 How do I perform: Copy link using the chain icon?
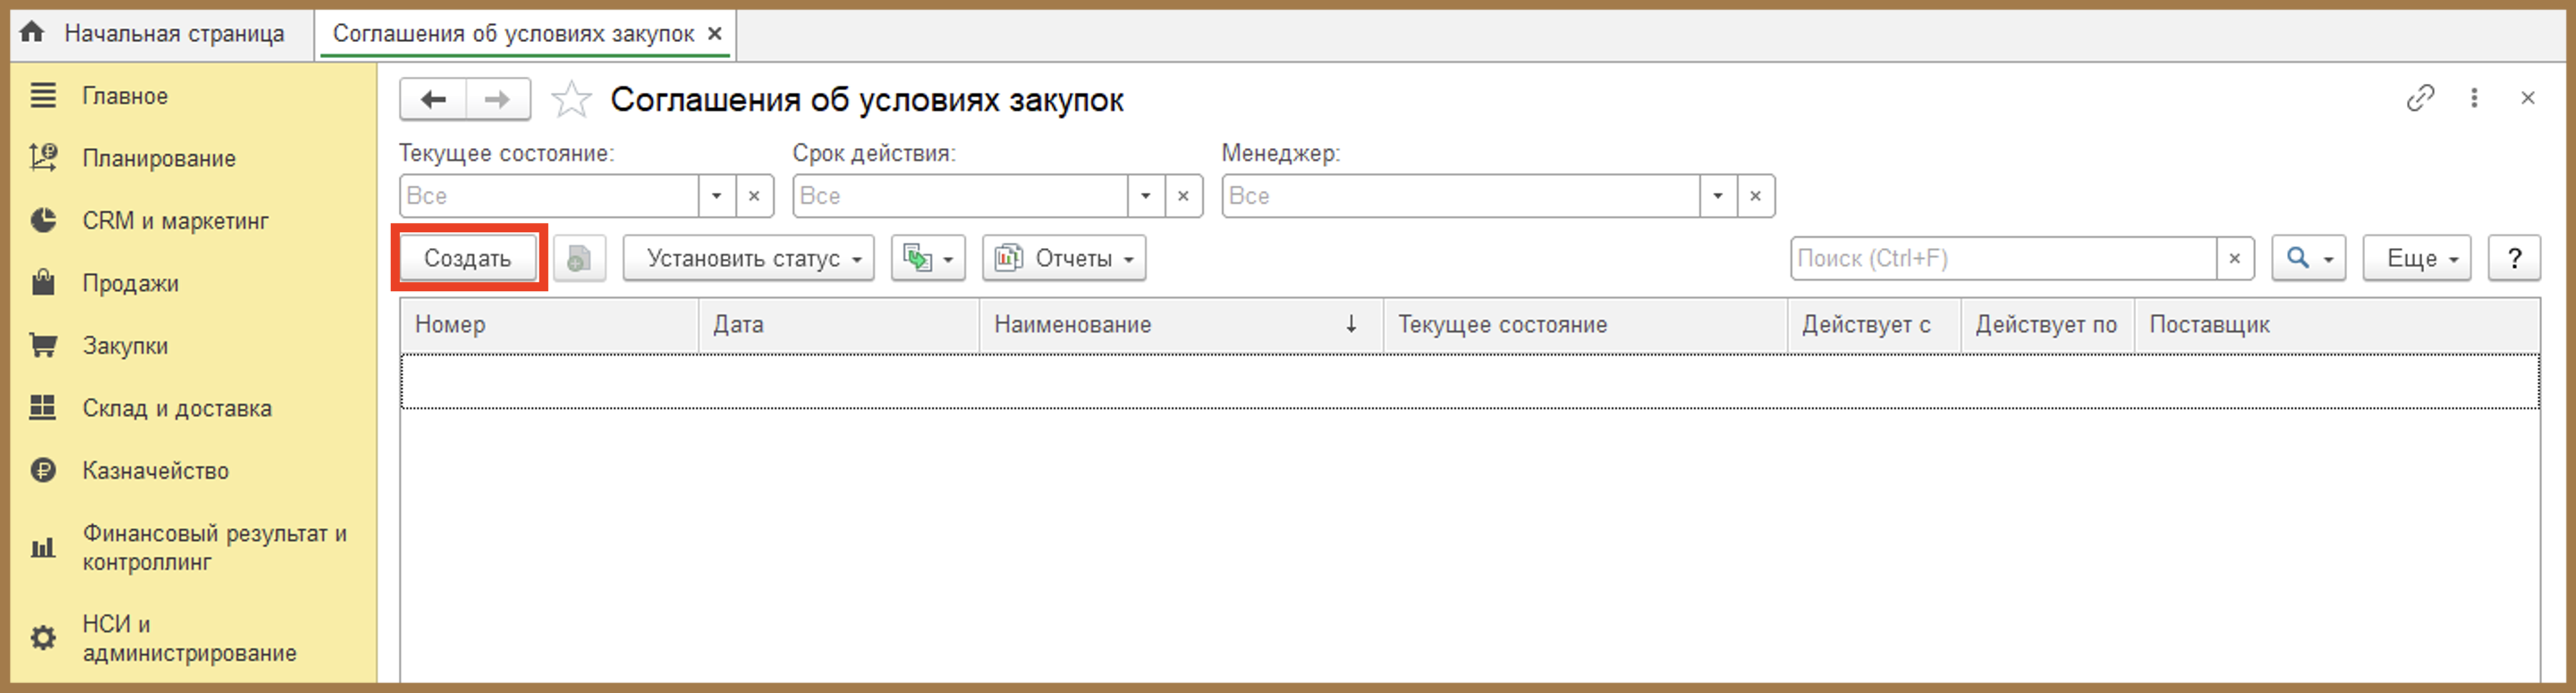[2420, 98]
